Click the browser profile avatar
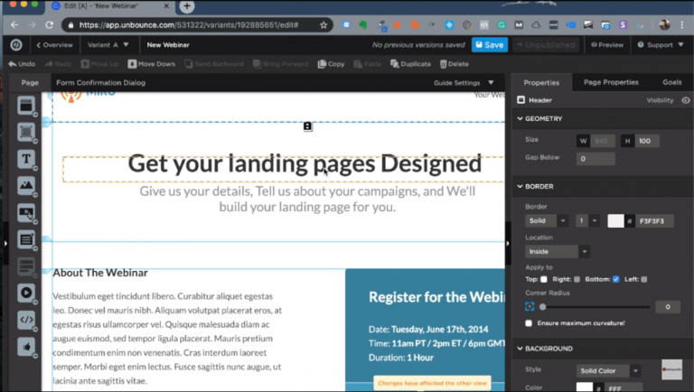Image resolution: width=694 pixels, height=392 pixels. 664,24
